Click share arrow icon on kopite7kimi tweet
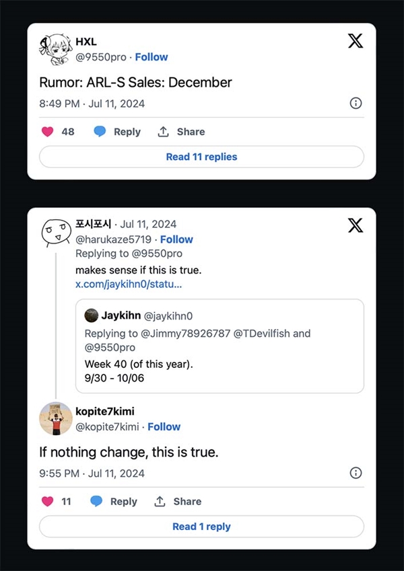The image size is (404, 571). [160, 501]
